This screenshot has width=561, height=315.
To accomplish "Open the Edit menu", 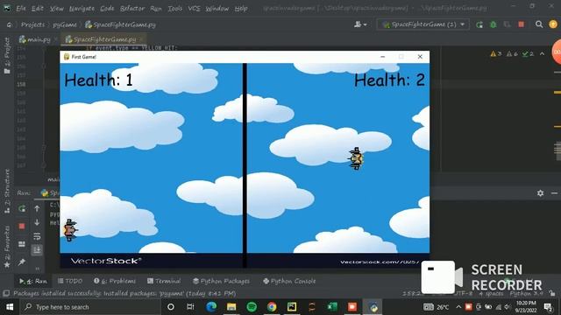I will 37,8.
